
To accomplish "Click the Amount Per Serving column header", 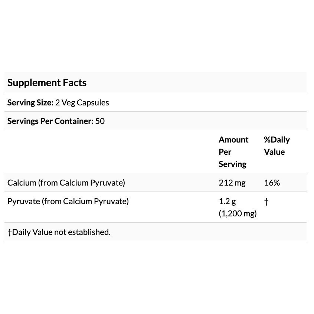I will [233, 152].
